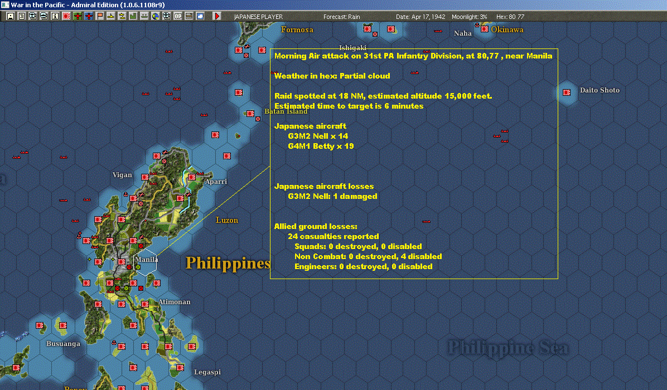Select red plane on green background icon
This screenshot has height=390, width=667.
(78, 16)
